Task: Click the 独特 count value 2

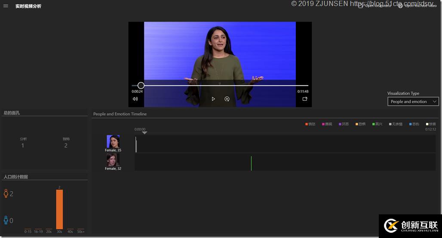Action: click(x=66, y=145)
